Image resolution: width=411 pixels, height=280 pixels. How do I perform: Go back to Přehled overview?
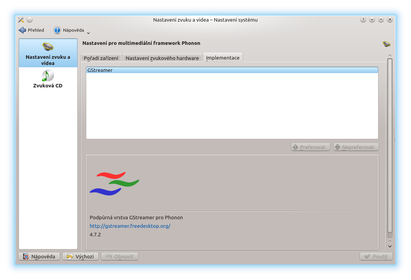click(31, 30)
